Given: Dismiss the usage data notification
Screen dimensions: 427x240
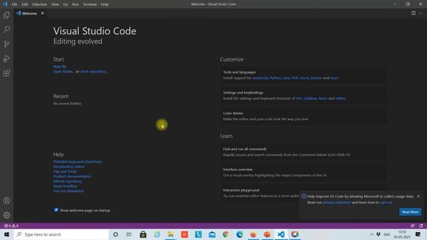Looking at the screenshot, I should click(418, 196).
